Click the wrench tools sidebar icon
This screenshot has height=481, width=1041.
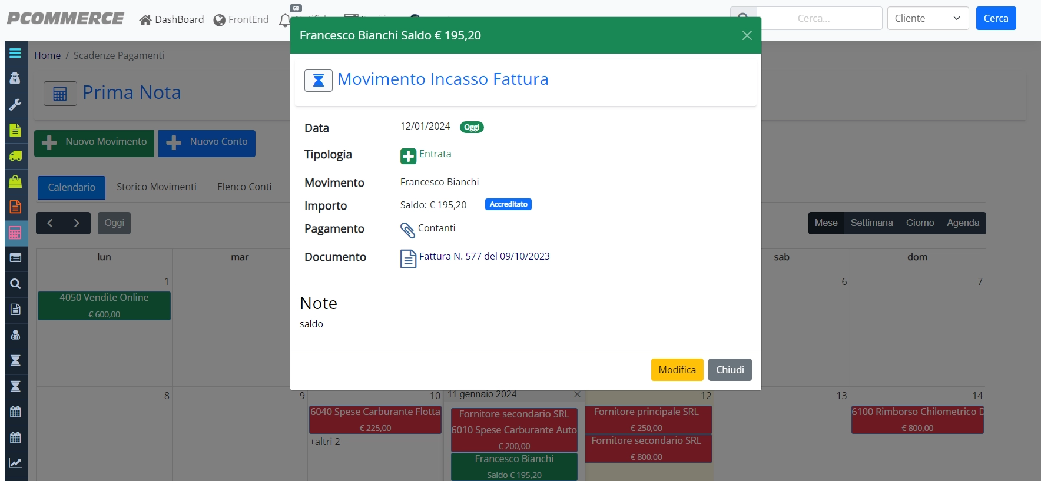[x=15, y=104]
